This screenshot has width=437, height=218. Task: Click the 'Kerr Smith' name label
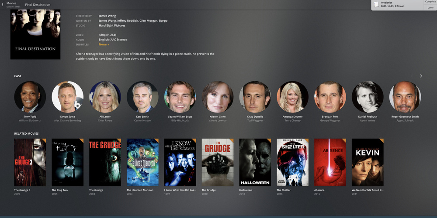pos(142,117)
